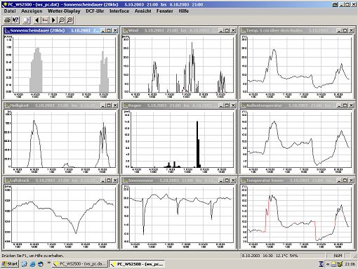Click the rightmost magnifier icon in toolbar

[x=69, y=20]
